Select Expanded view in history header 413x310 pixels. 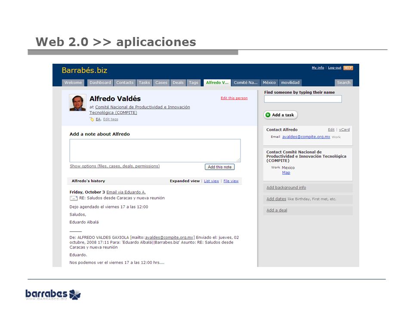185,181
